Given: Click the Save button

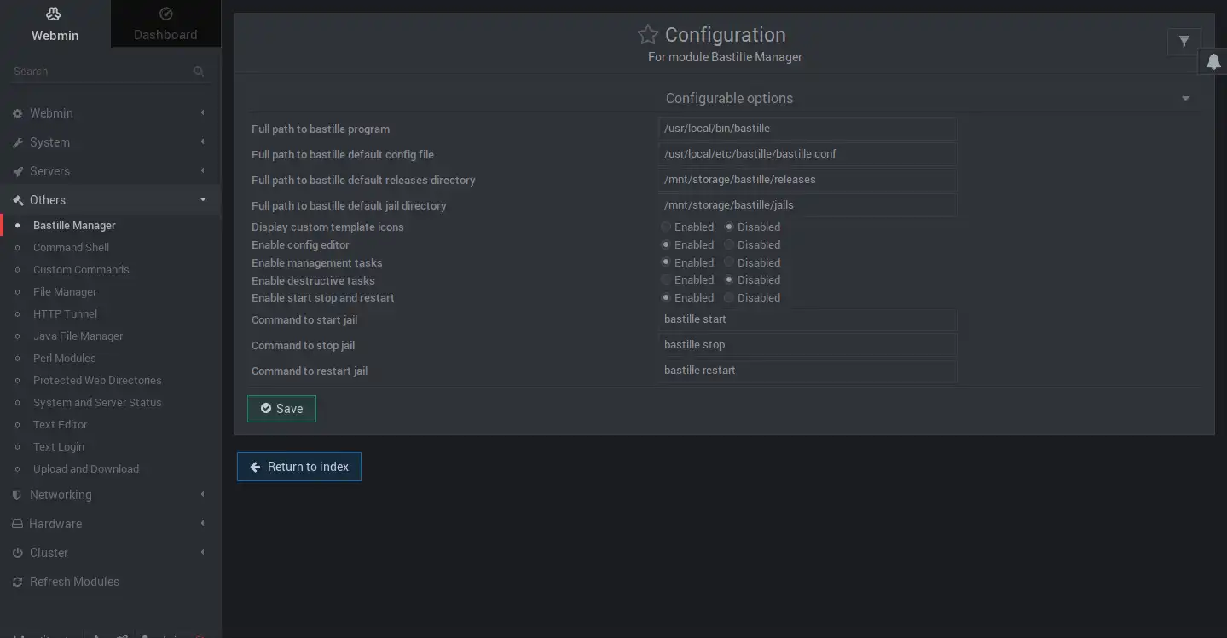Looking at the screenshot, I should click(x=281, y=409).
